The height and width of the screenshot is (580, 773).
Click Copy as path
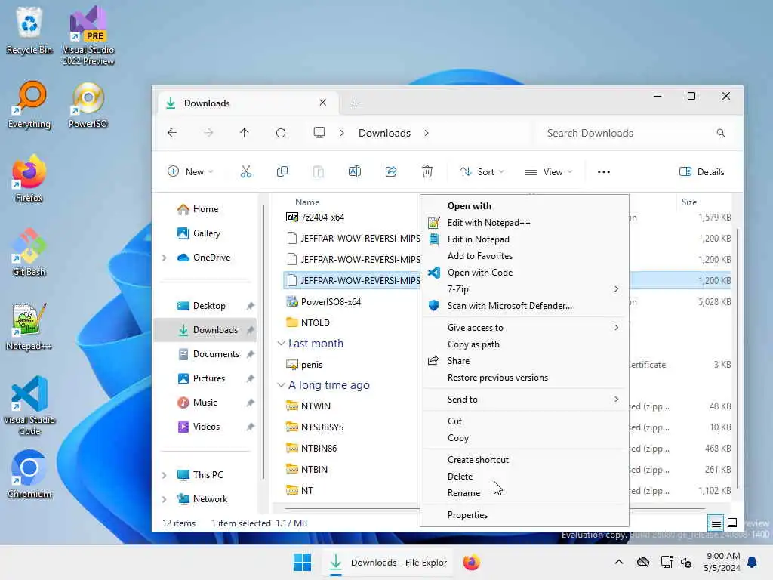click(x=525, y=344)
